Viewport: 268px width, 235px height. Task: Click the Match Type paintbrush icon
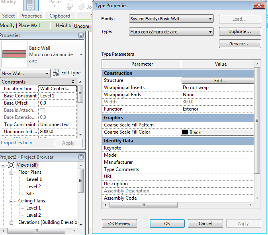(x=70, y=6)
